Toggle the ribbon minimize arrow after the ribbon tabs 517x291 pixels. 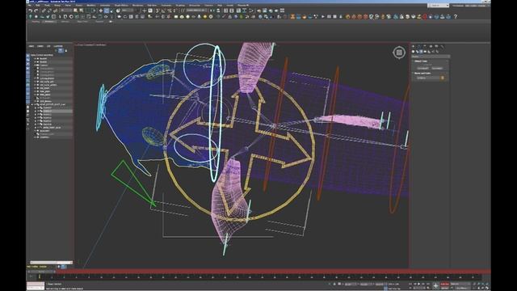pyautogui.click(x=111, y=22)
